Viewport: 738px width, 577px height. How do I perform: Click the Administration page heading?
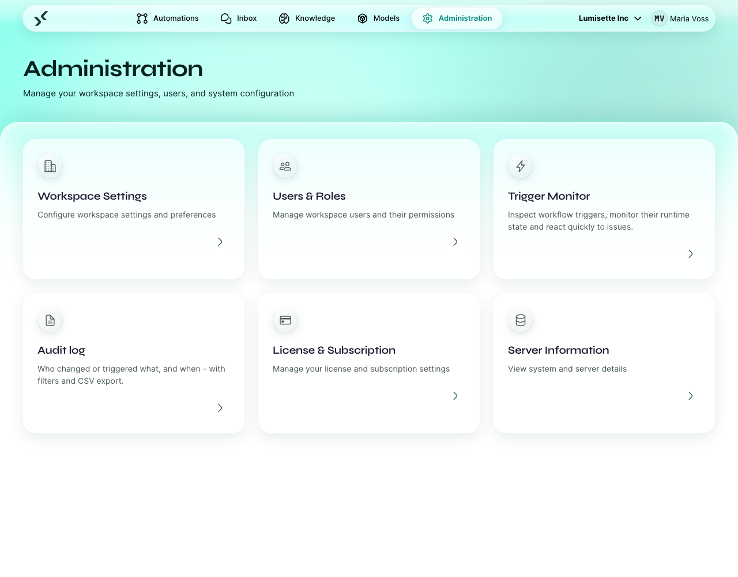pyautogui.click(x=113, y=69)
